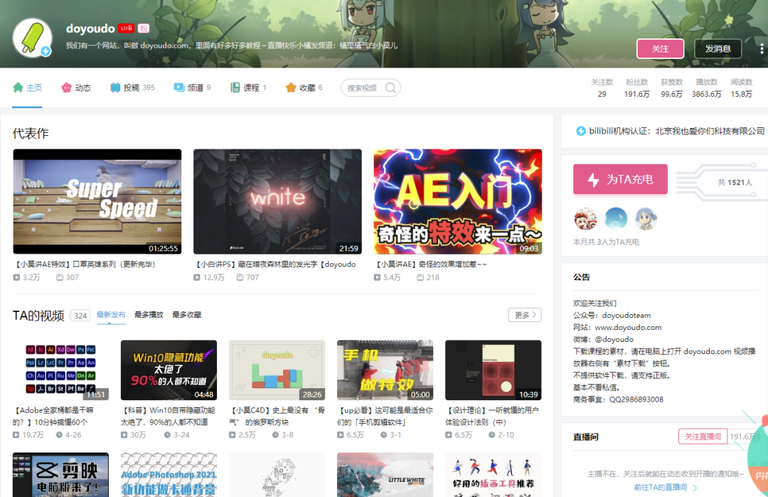Open the three-dot more options menu
Image resolution: width=768 pixels, height=497 pixels.
(762, 48)
